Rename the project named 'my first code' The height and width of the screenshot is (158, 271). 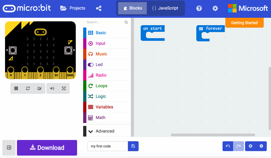tap(107, 146)
